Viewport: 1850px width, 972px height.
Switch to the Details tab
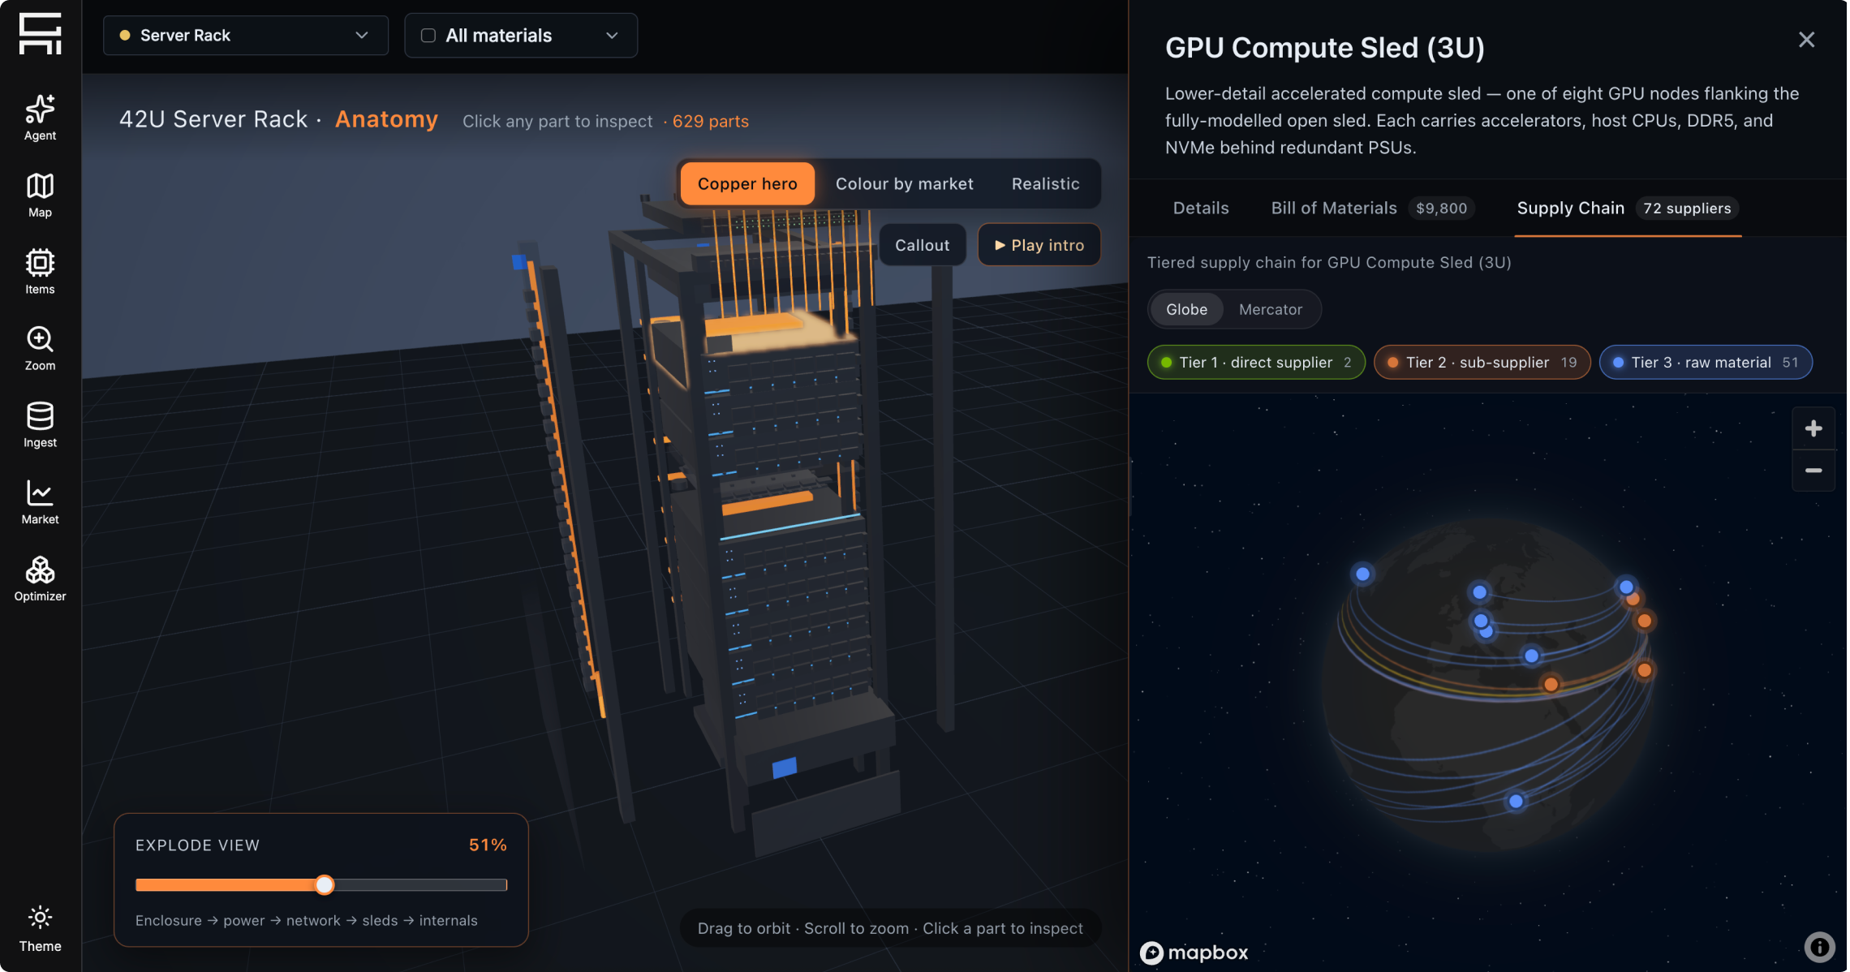click(x=1201, y=209)
